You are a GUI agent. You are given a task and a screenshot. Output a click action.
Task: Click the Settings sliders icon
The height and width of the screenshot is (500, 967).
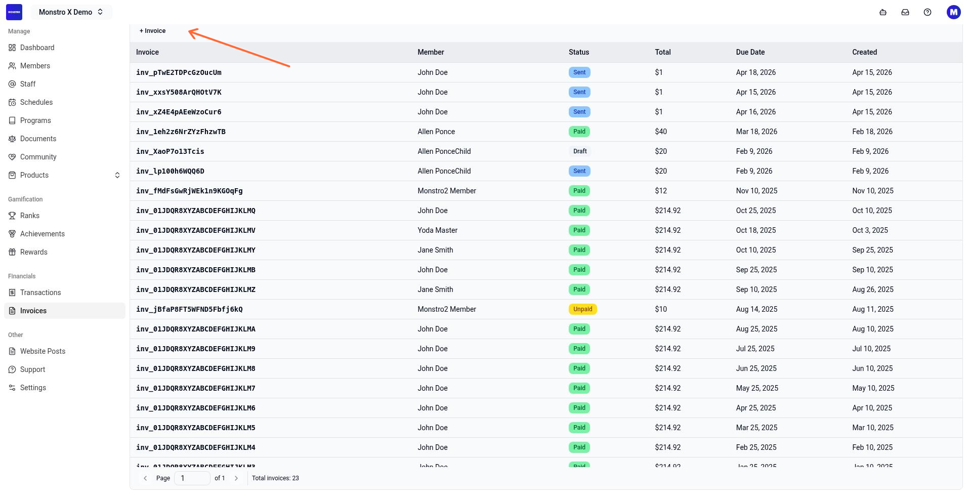click(12, 388)
